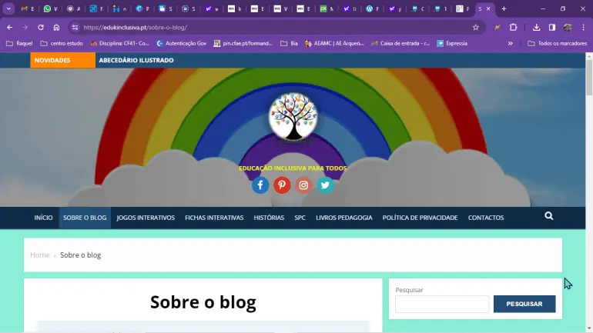Open the HISTÓRIAS menu item
The image size is (593, 333).
coord(269,218)
